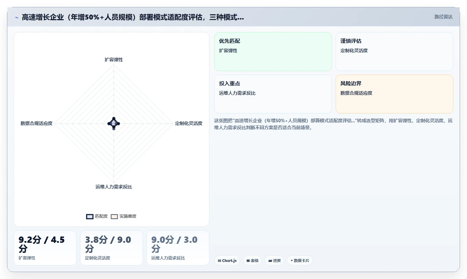Click the lightning icon beside the title
This screenshot has width=467, height=279.
coord(16,17)
